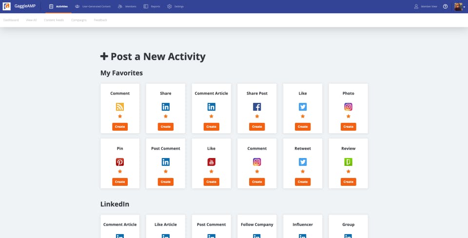
Task: Click Create on the Retweet card
Action: point(303,182)
